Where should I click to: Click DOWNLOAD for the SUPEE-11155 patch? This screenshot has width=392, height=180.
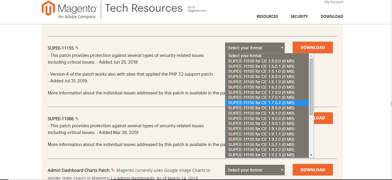tap(312, 47)
